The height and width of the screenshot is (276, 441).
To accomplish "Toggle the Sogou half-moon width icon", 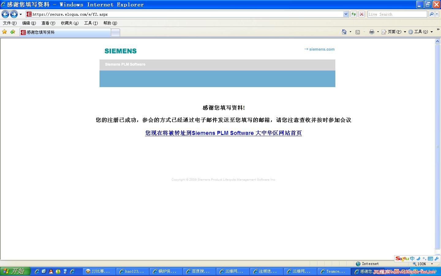I will coord(418,259).
